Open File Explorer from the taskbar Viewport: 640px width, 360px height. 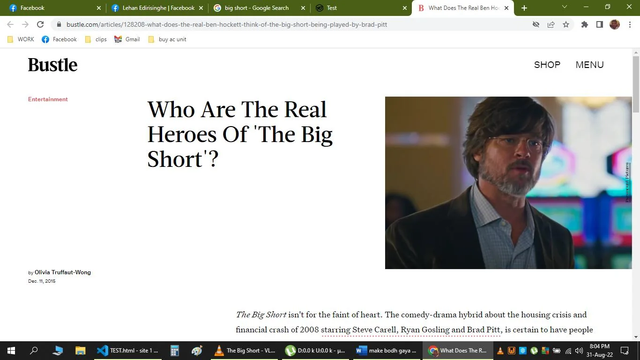pyautogui.click(x=81, y=351)
